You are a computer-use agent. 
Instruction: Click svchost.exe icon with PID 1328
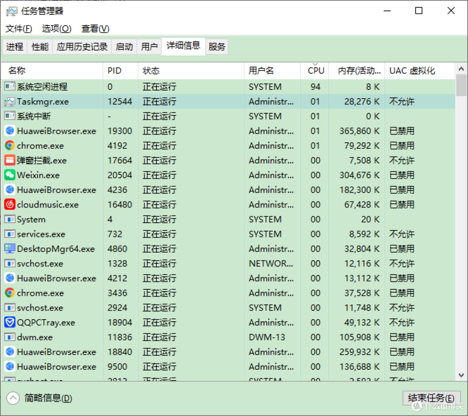(x=10, y=263)
